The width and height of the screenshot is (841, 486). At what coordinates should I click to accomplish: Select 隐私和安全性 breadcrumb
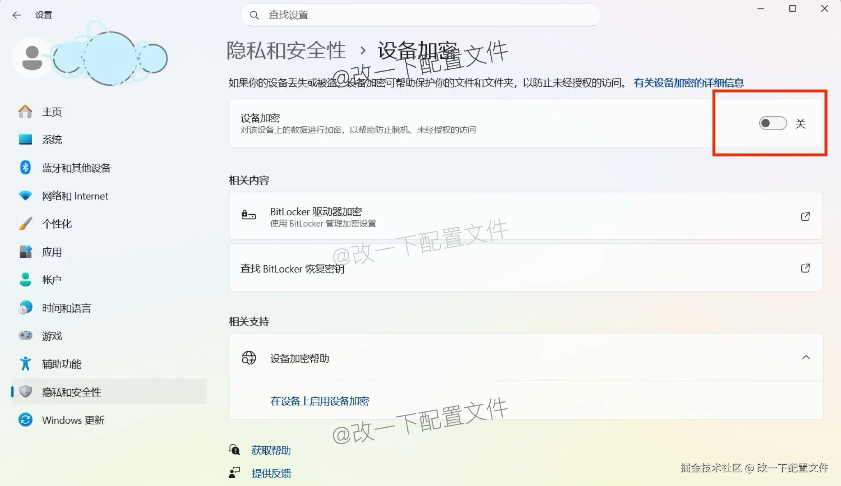point(286,50)
